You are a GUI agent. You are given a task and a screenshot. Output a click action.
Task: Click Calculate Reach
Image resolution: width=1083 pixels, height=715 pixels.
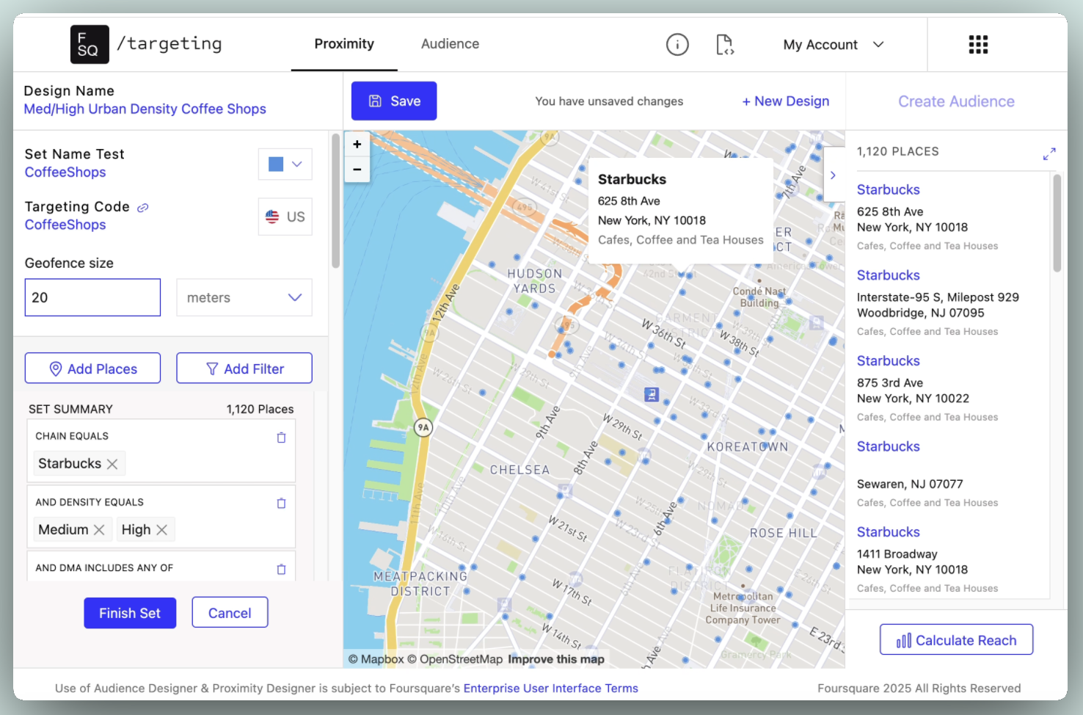[956, 640]
